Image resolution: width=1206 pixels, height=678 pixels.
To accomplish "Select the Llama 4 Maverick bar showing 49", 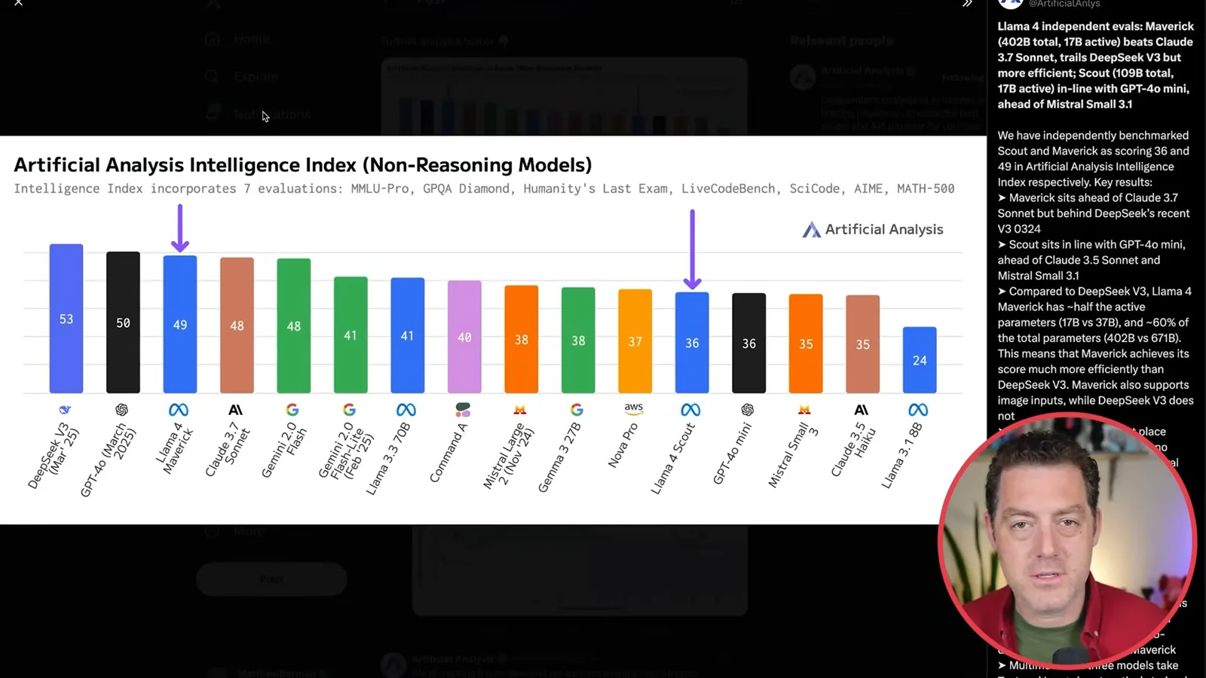I will 180,325.
